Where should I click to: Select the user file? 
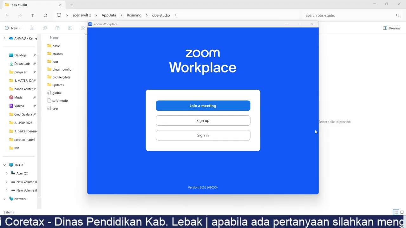[55, 108]
